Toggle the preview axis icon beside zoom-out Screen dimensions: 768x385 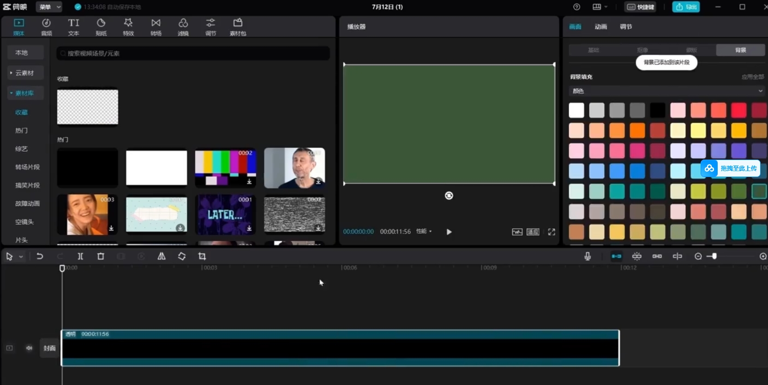click(x=677, y=256)
